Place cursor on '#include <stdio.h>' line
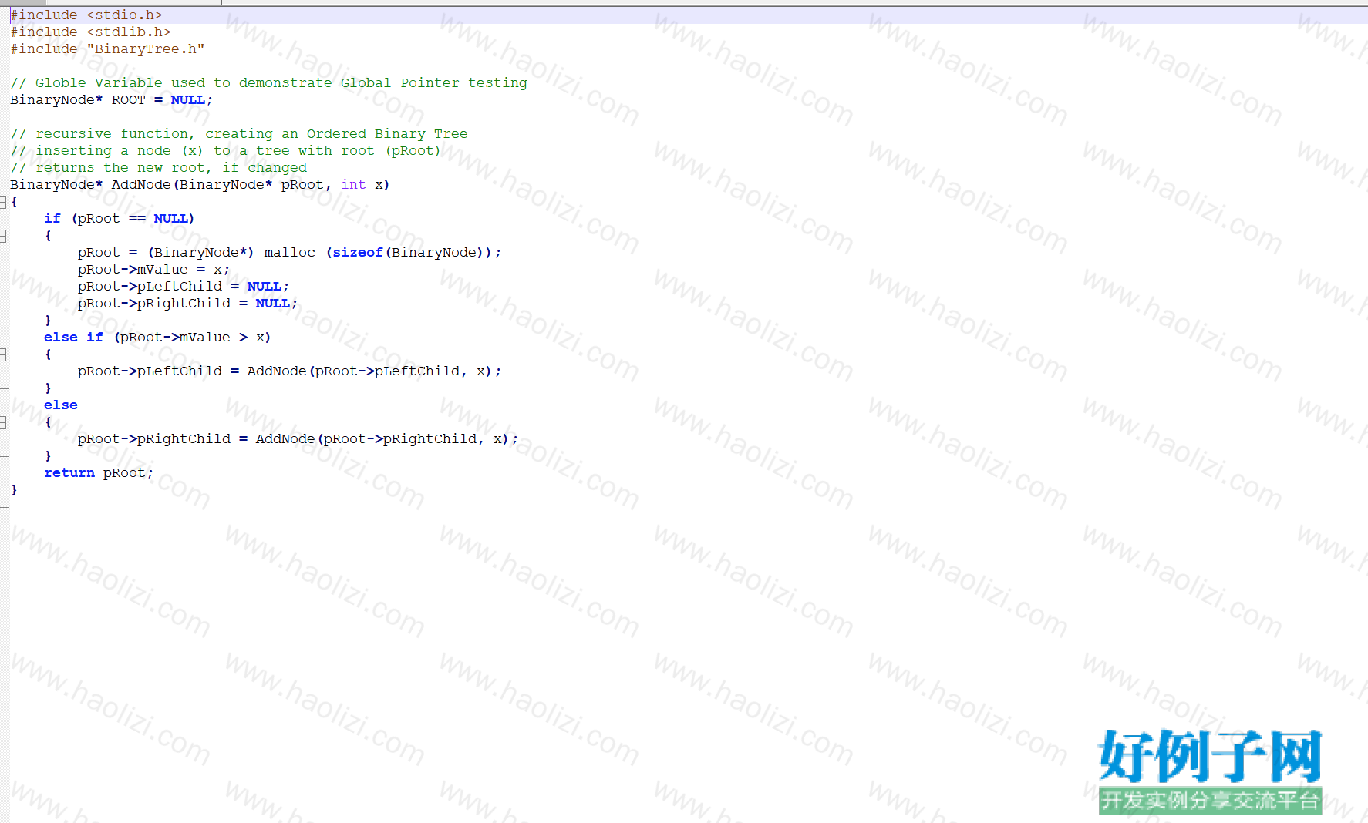 click(86, 15)
